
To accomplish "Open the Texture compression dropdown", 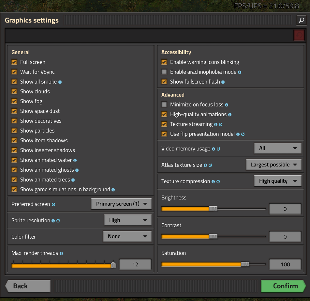I will (278, 181).
